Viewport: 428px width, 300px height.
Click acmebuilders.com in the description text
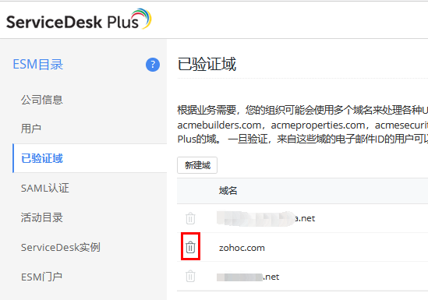(x=219, y=125)
